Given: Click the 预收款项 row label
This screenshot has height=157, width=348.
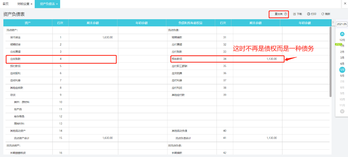Looking at the screenshot, I should pos(177,59).
